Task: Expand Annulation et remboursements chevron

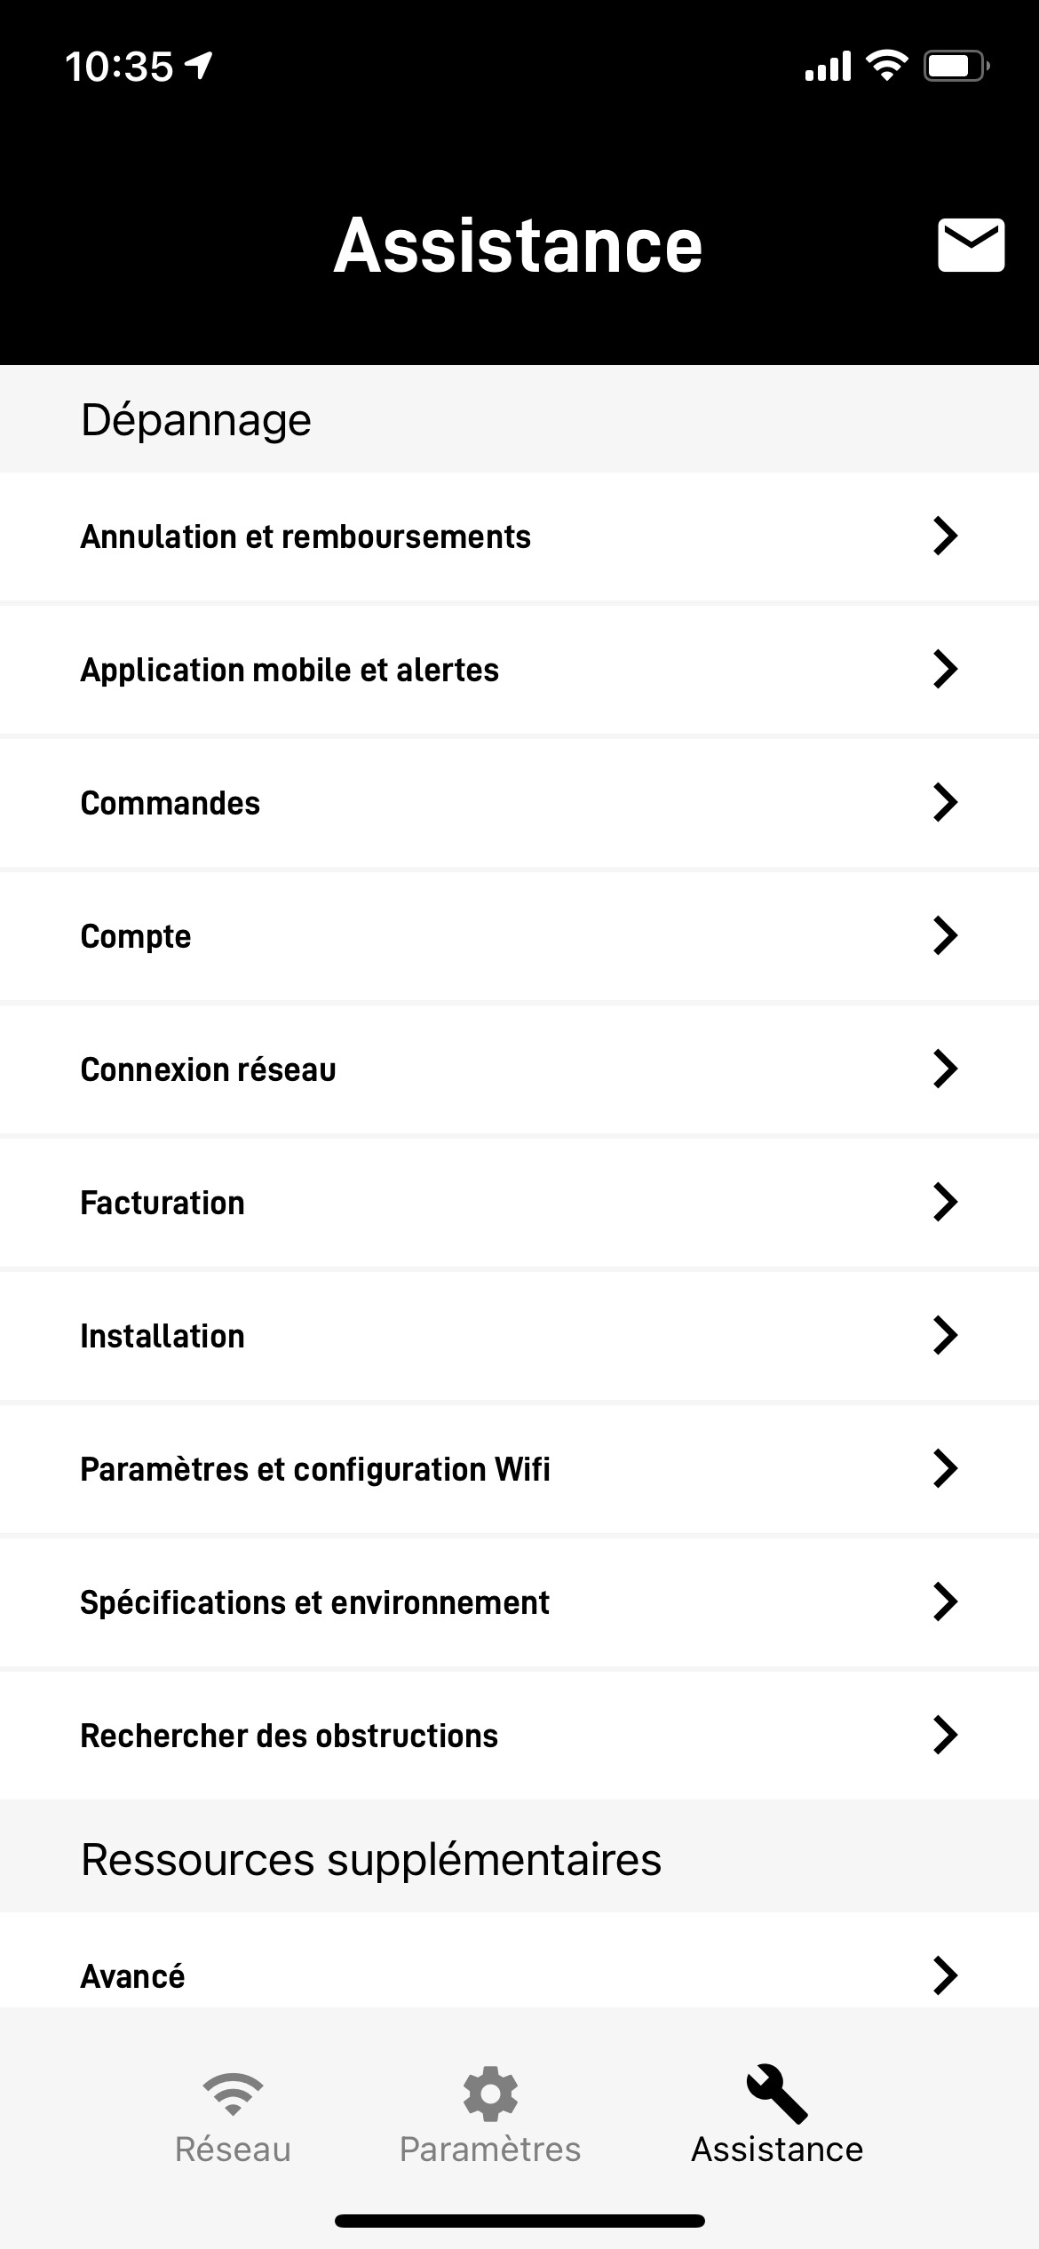Action: (x=945, y=536)
